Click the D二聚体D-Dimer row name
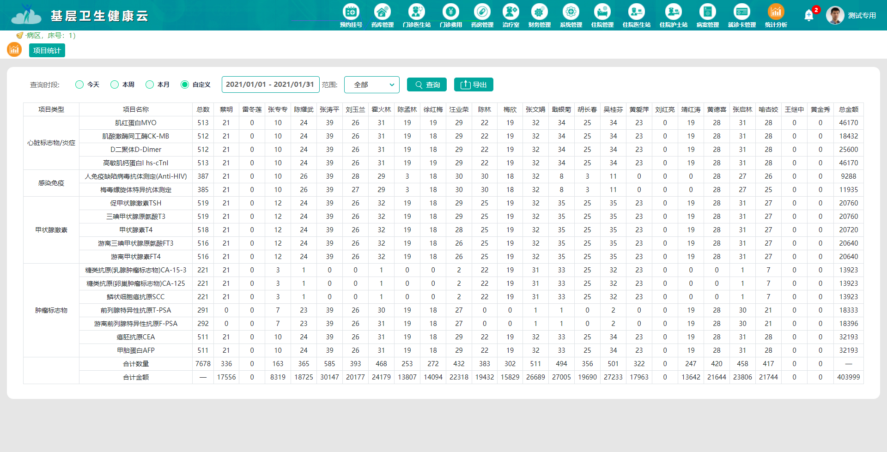 [136, 150]
